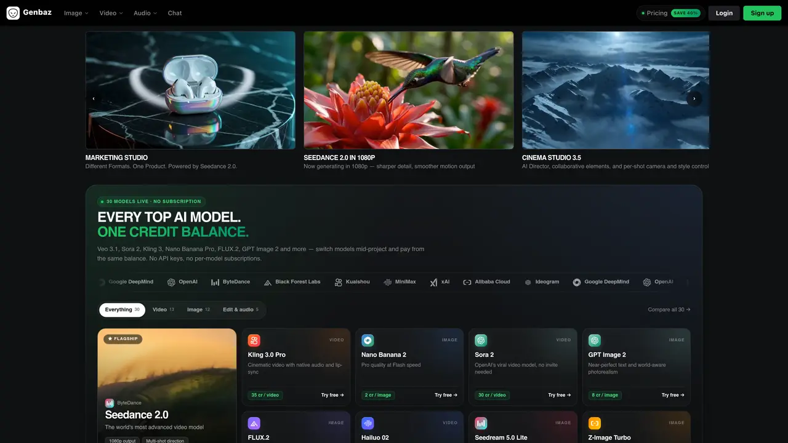Click the Sora 2 model icon
The width and height of the screenshot is (788, 443).
point(481,340)
